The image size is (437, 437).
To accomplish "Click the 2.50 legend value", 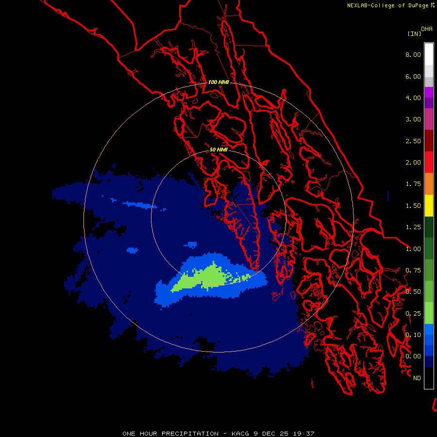I will pyautogui.click(x=413, y=141).
